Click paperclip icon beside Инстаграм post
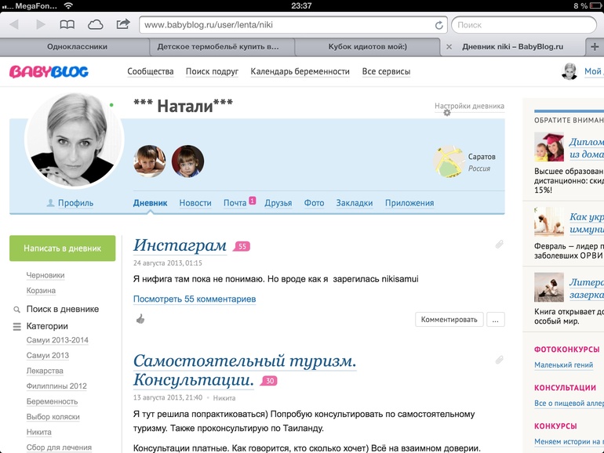Viewport: 604px width, 453px height. [499, 244]
